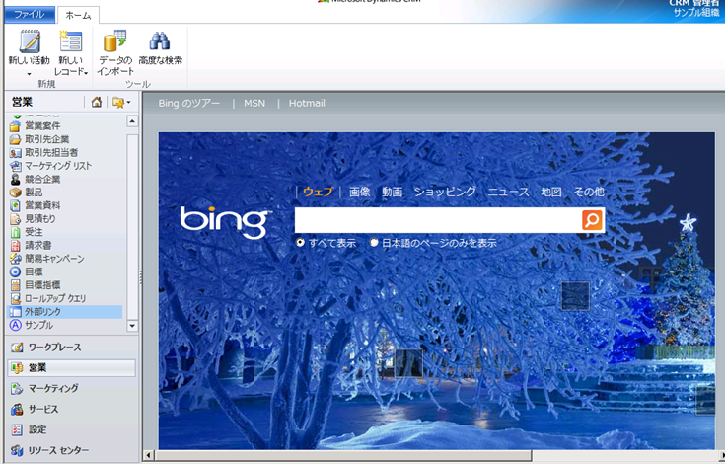Click the 見積もり icon
This screenshot has height=464, width=725.
click(15, 218)
